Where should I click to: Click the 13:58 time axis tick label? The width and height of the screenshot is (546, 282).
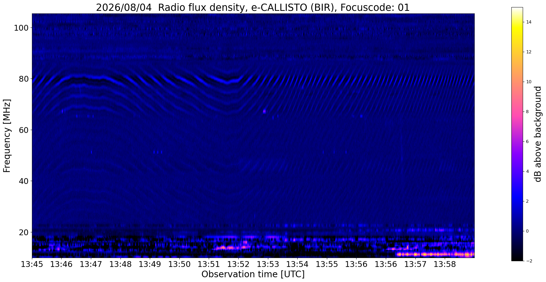pyautogui.click(x=445, y=264)
